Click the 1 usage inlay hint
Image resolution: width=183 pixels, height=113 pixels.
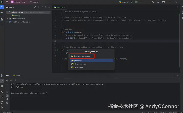[64, 29]
